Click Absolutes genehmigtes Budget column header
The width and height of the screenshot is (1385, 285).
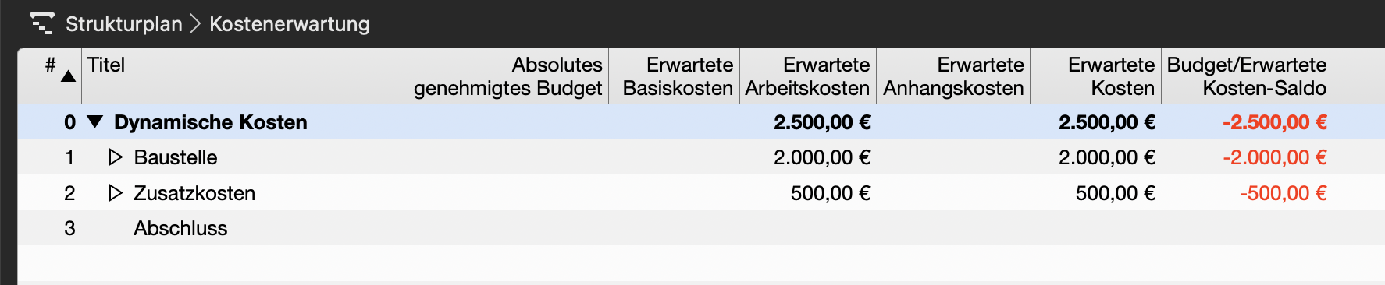click(508, 76)
